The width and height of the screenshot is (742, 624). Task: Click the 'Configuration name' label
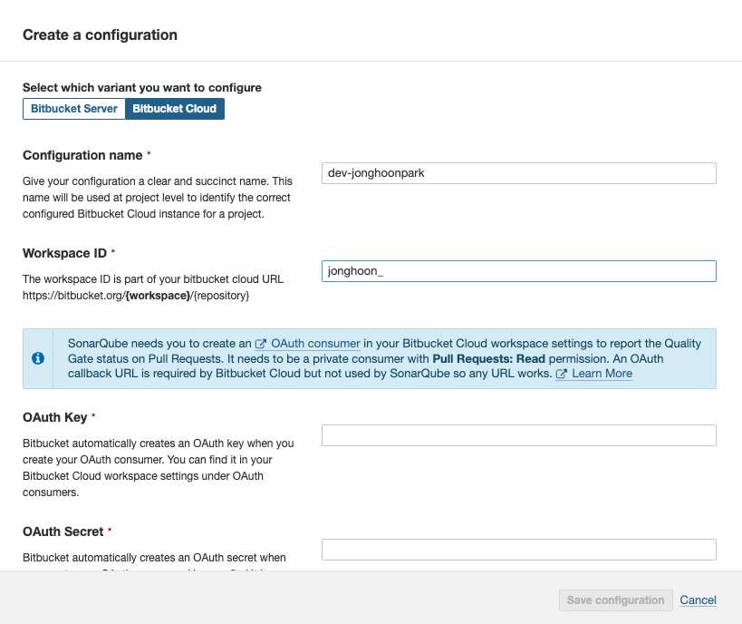(x=82, y=155)
